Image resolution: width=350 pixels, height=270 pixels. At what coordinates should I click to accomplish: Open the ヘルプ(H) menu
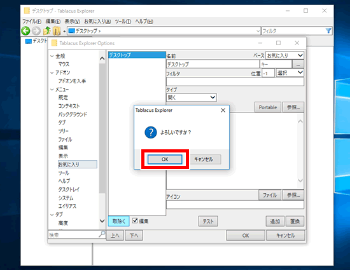coord(144,22)
